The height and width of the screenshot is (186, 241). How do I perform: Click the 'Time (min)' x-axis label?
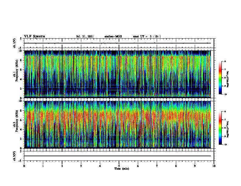tap(122, 169)
